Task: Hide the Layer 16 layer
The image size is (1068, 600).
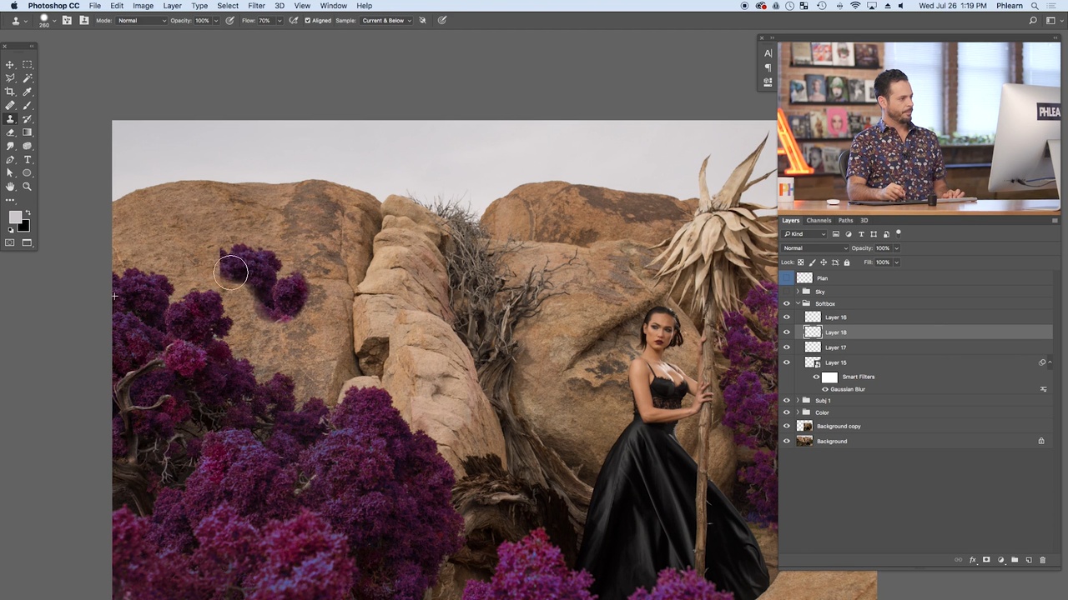Action: (786, 317)
